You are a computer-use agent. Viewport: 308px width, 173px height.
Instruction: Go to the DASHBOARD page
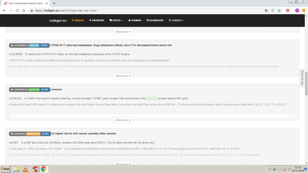[x=155, y=20]
